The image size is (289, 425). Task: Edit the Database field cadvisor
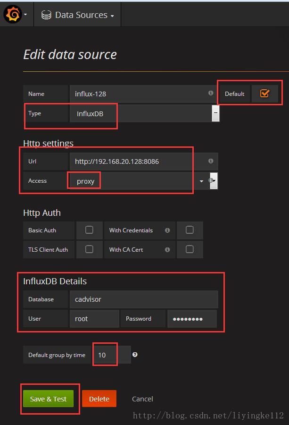pyautogui.click(x=144, y=299)
